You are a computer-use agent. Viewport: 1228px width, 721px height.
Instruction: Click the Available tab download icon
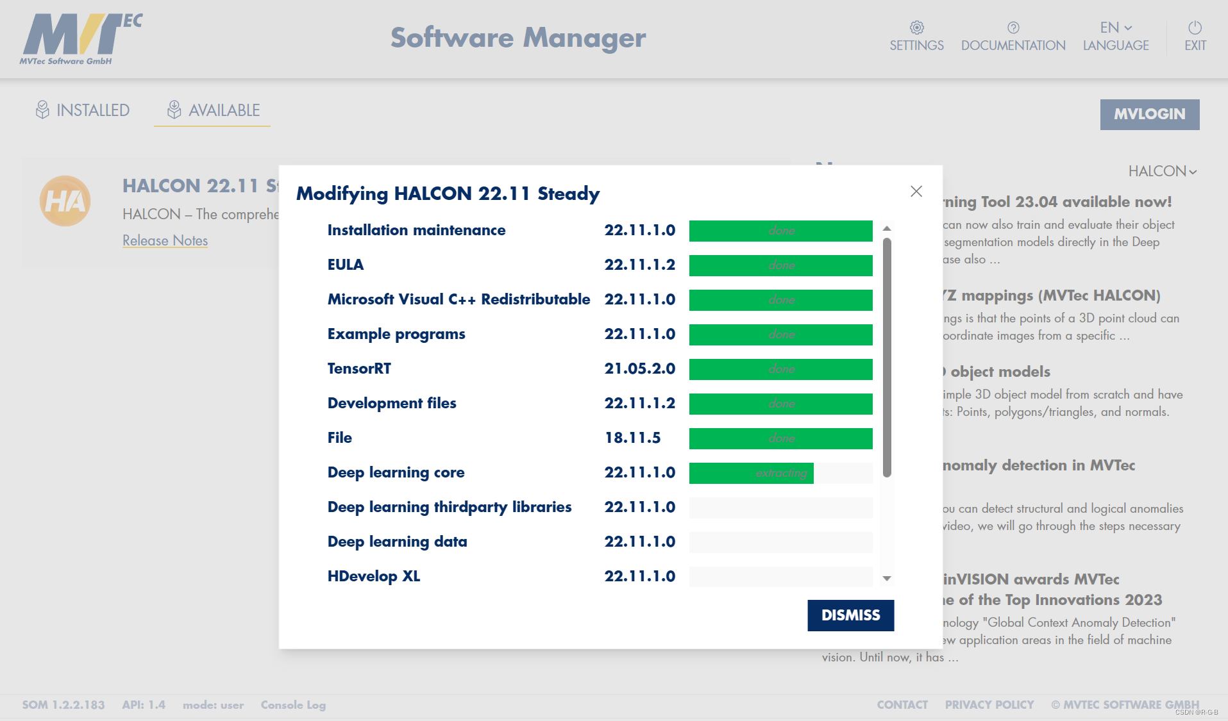tap(174, 110)
